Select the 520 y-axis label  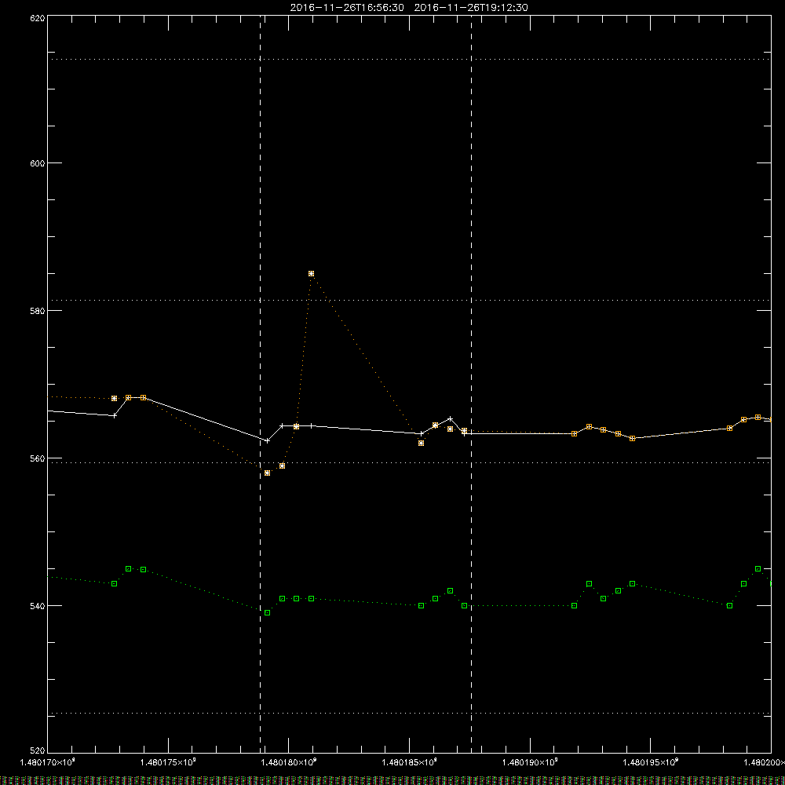pyautogui.click(x=38, y=750)
